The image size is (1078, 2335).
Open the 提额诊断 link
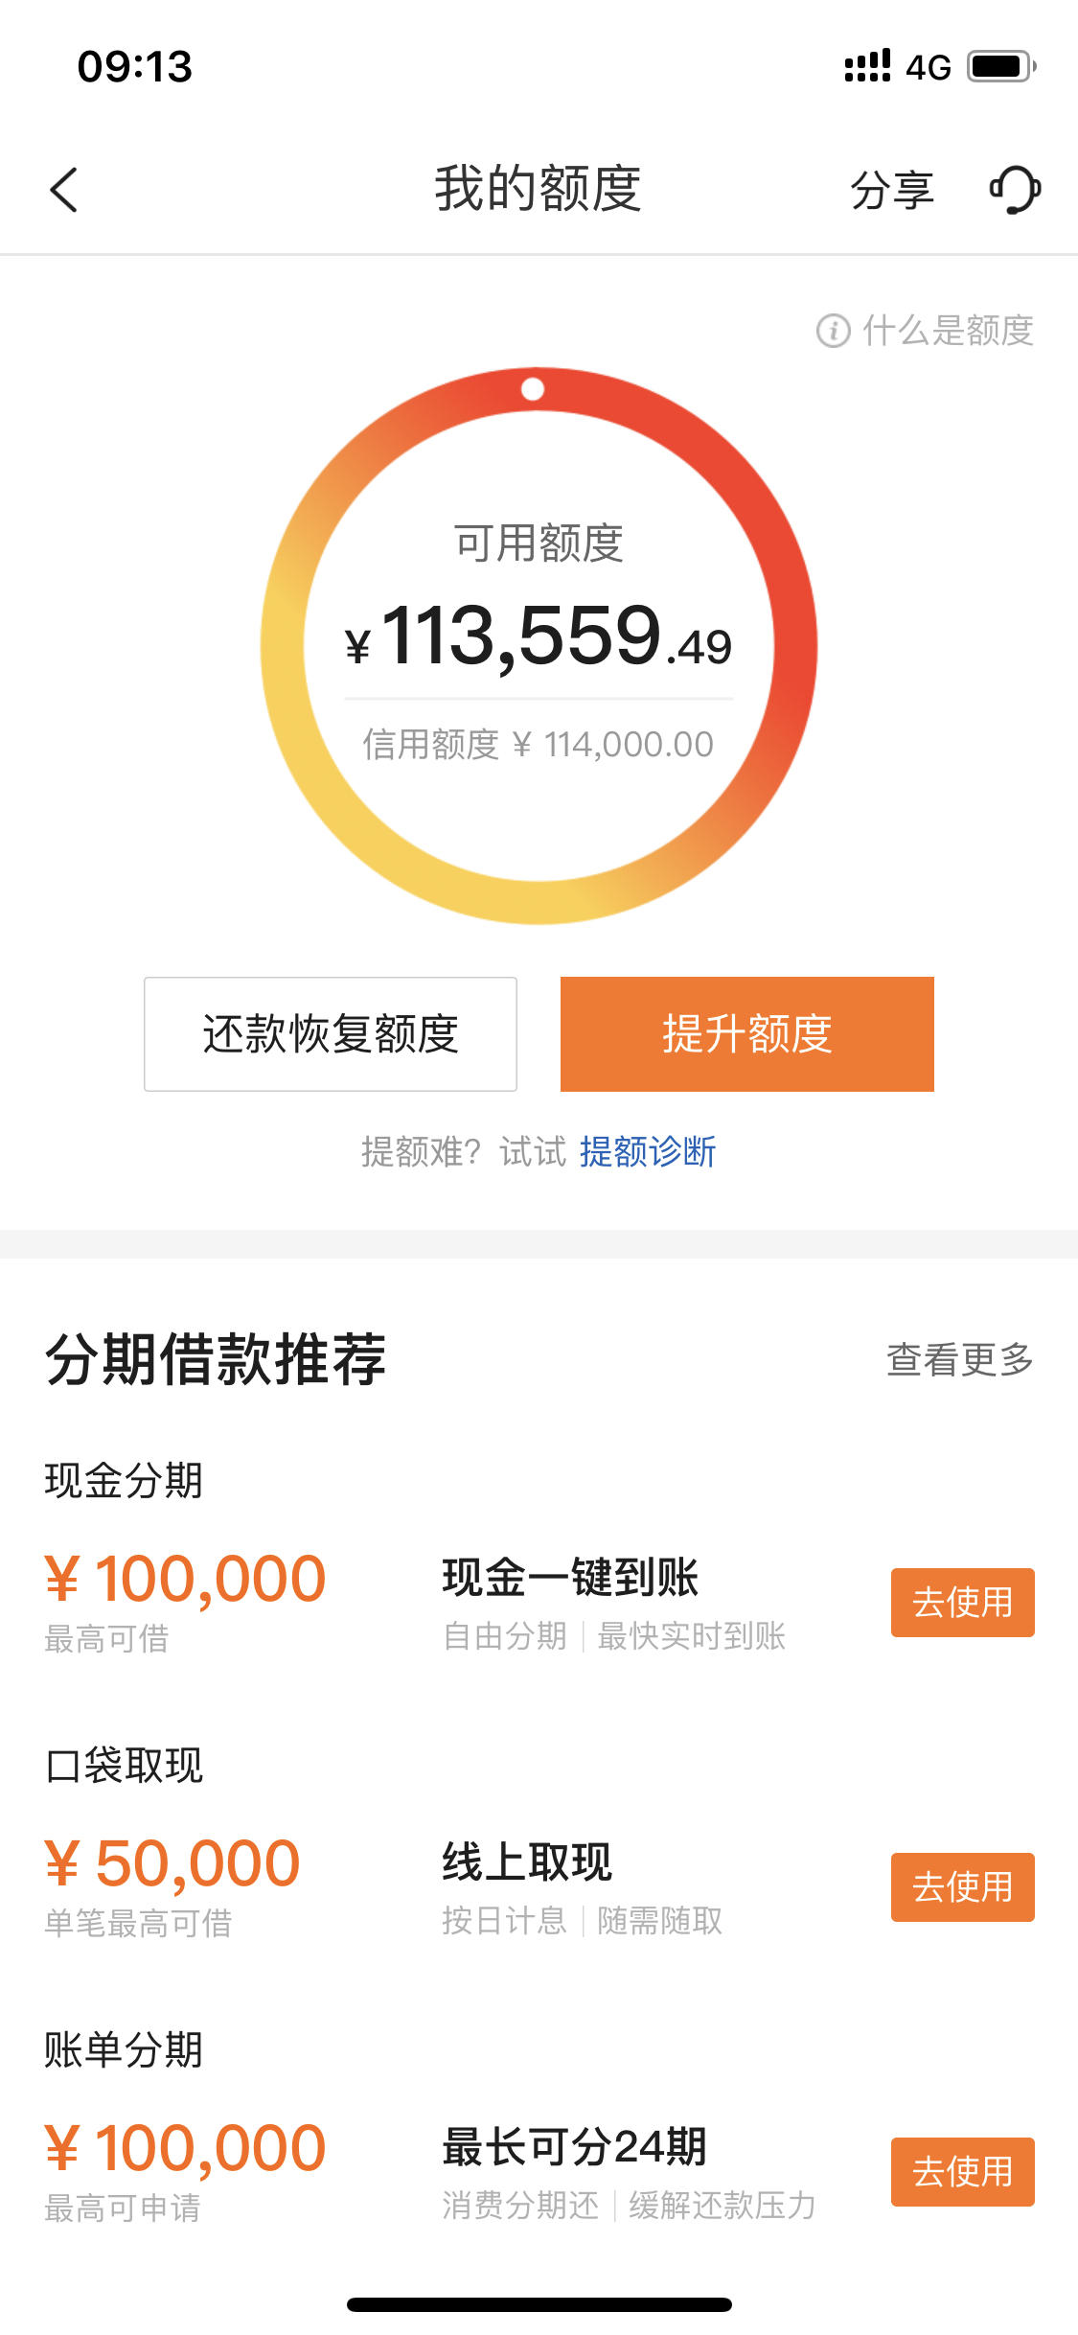pyautogui.click(x=648, y=1151)
